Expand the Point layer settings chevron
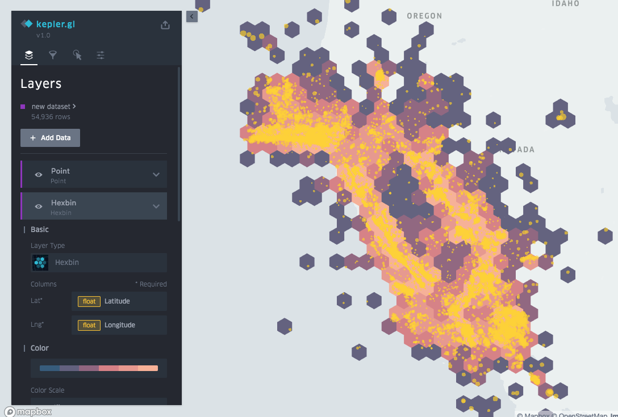Viewport: 618px width, 417px height. pyautogui.click(x=156, y=175)
